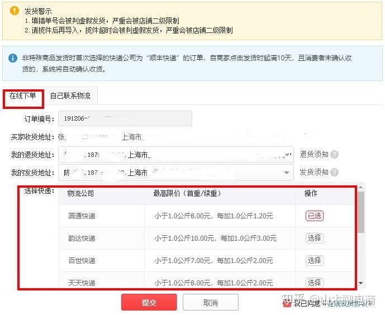Expand the 我的发货地址 dropdown
Viewport: 385px width, 315px height.
(288, 173)
